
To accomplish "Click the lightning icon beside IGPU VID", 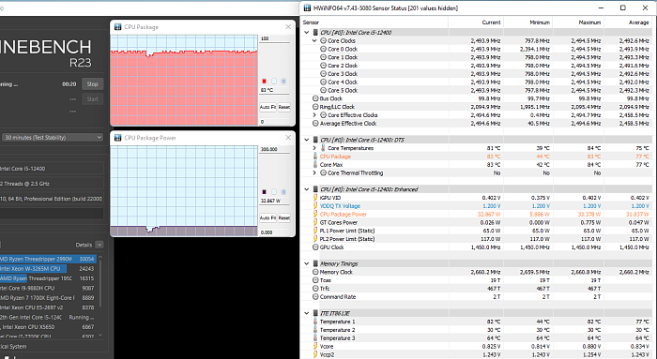I will (x=315, y=198).
